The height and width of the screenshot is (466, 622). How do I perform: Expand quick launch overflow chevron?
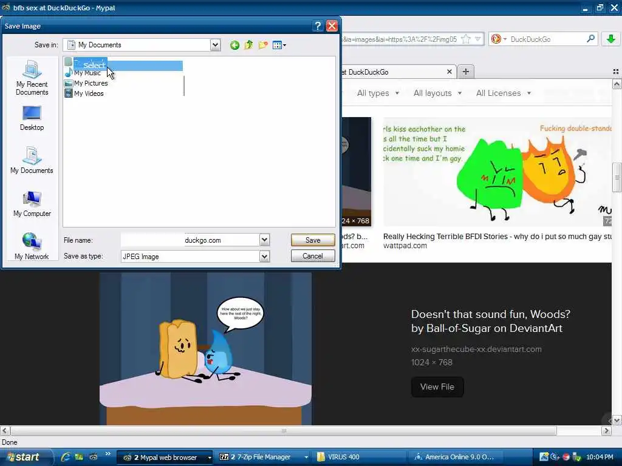coord(108,454)
